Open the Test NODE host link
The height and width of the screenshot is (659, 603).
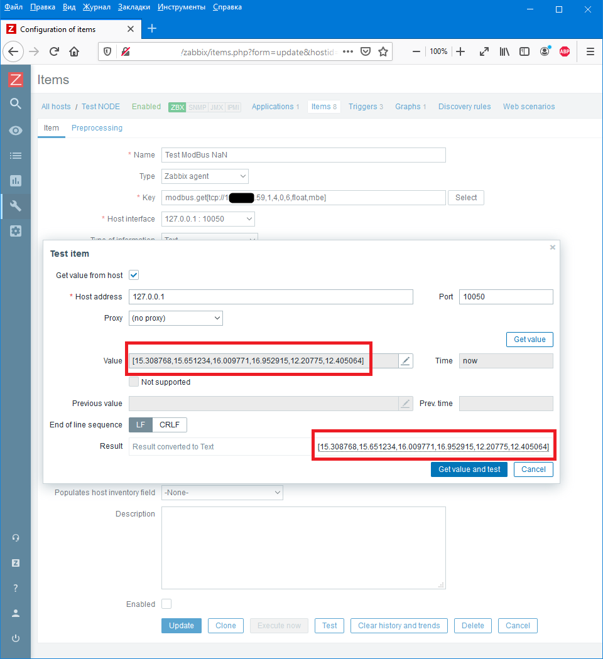click(100, 106)
